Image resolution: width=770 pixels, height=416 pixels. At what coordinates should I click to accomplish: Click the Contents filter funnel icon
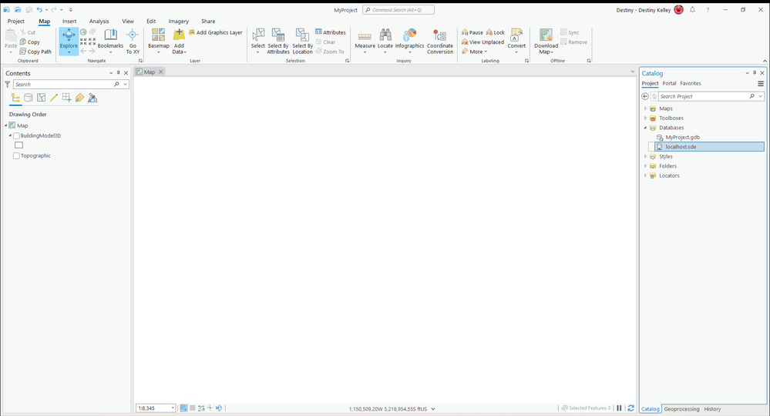coord(8,85)
